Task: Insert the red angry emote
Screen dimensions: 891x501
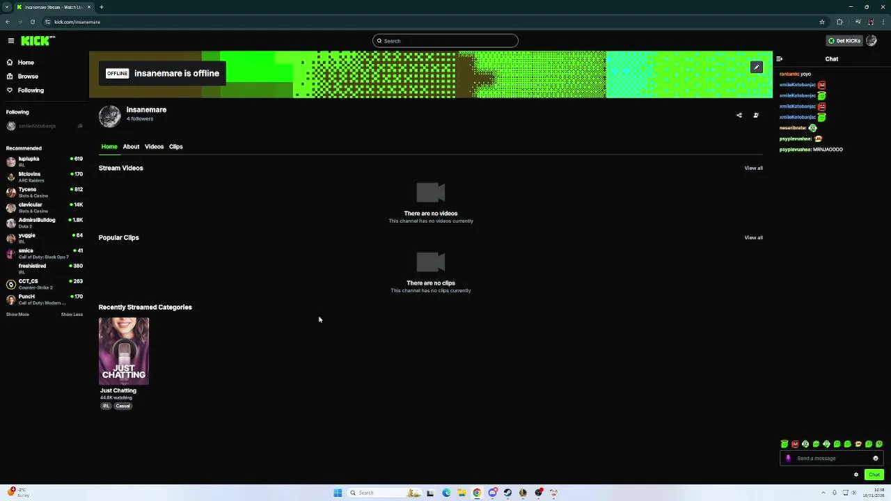Action: (x=795, y=444)
